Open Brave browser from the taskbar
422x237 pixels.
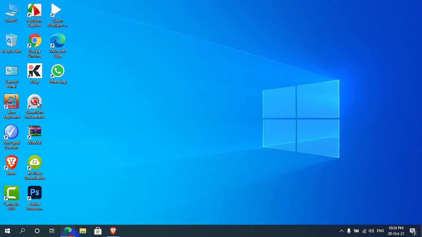[113, 231]
